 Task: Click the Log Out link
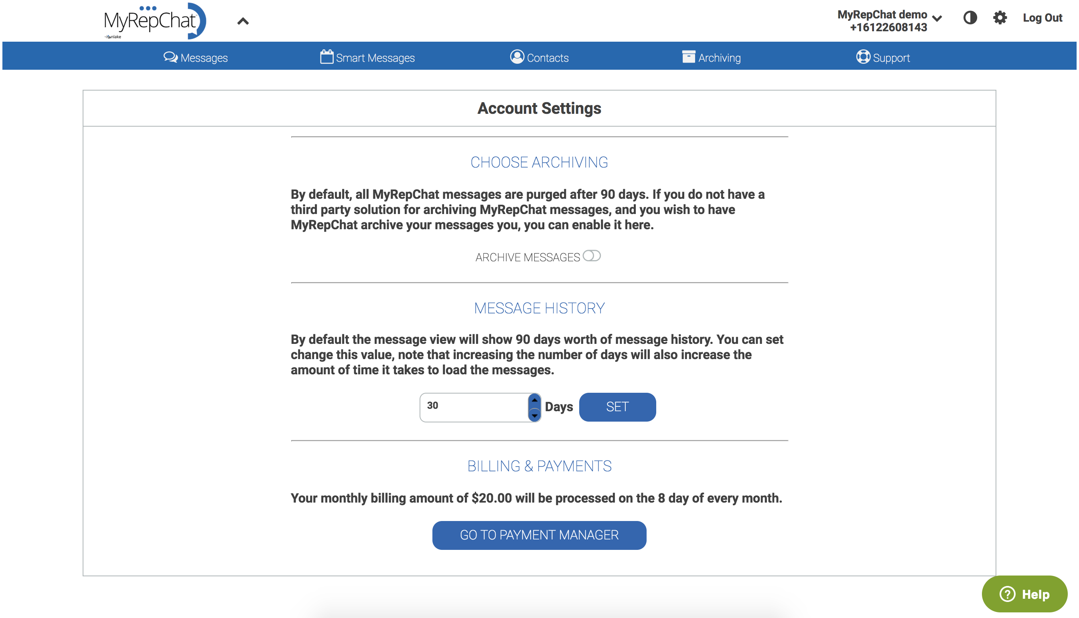(x=1042, y=18)
